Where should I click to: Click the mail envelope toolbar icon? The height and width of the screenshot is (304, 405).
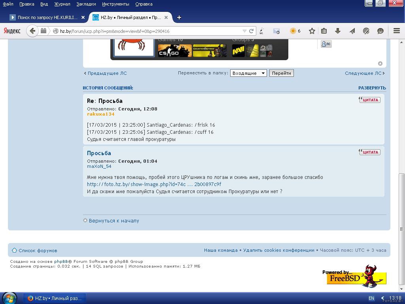(x=276, y=31)
